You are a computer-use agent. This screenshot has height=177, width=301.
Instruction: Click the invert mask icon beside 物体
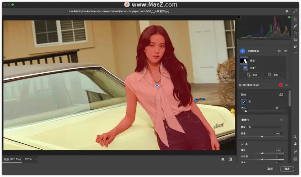pyautogui.click(x=280, y=95)
